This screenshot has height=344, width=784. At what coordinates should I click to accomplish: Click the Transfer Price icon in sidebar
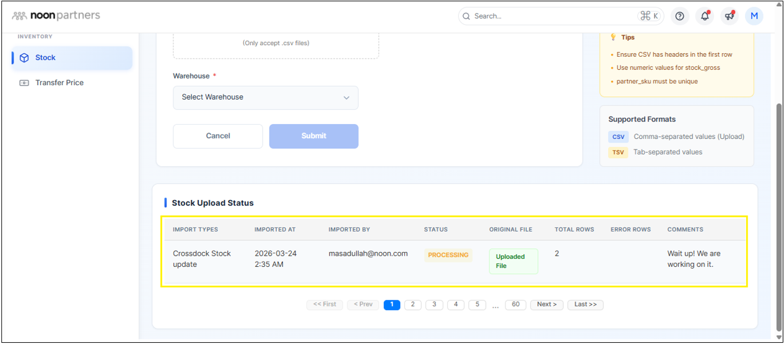pyautogui.click(x=24, y=83)
